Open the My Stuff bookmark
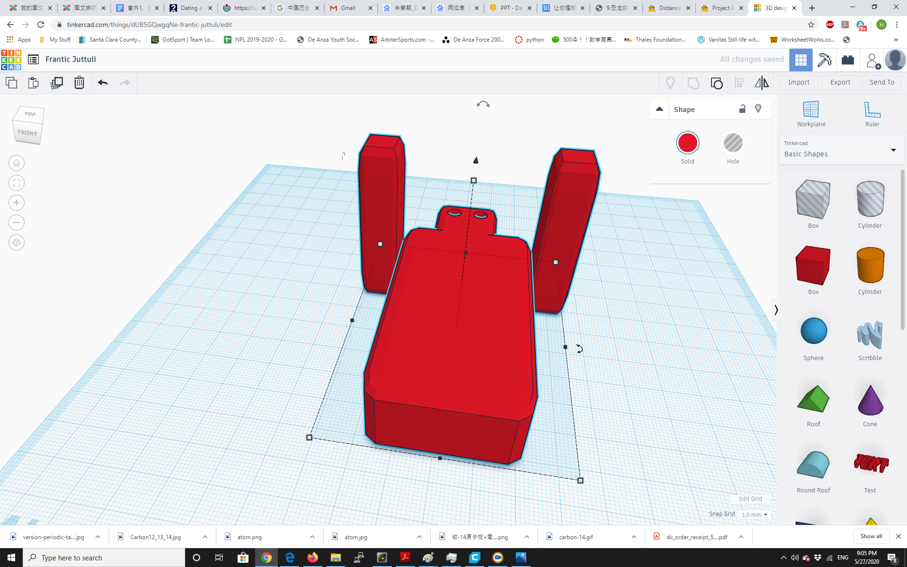 coord(55,40)
